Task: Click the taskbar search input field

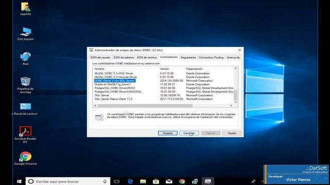Action: point(68,181)
